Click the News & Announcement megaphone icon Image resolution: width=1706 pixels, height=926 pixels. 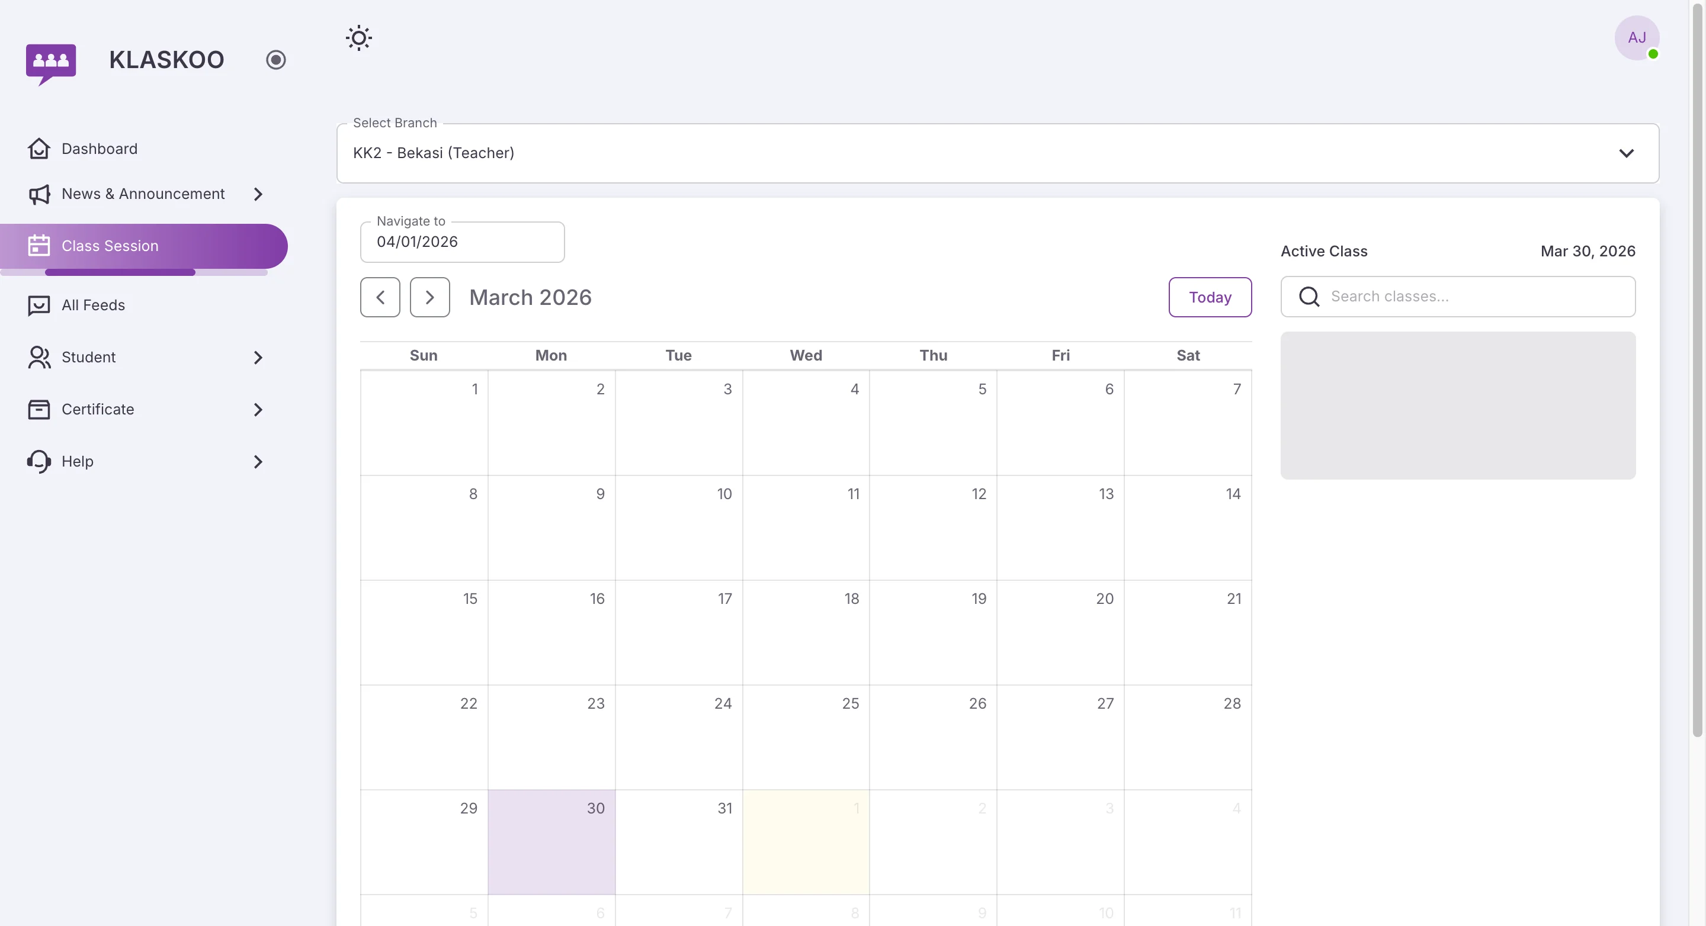[x=39, y=194]
